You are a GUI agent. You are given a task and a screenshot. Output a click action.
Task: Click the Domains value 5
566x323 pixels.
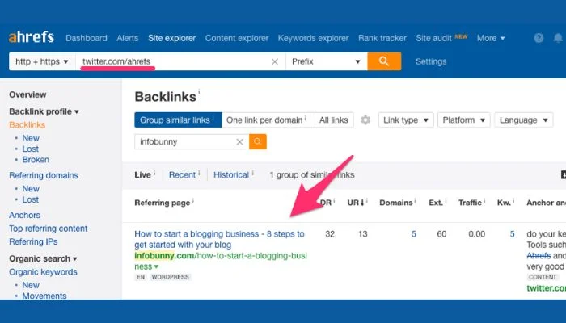[414, 234]
